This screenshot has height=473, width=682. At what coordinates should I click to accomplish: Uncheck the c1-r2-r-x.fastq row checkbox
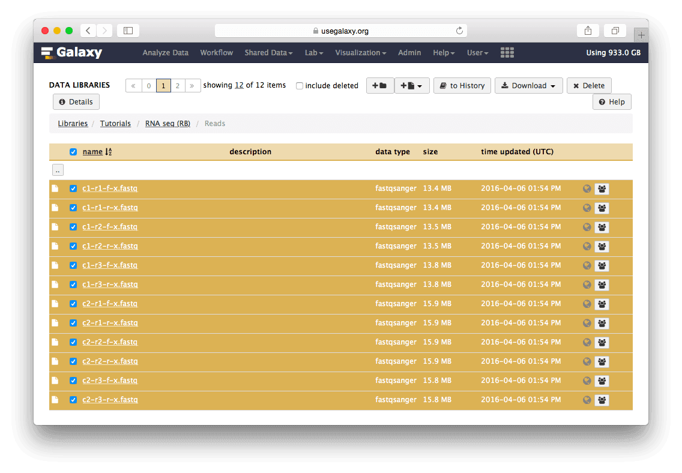[73, 246]
